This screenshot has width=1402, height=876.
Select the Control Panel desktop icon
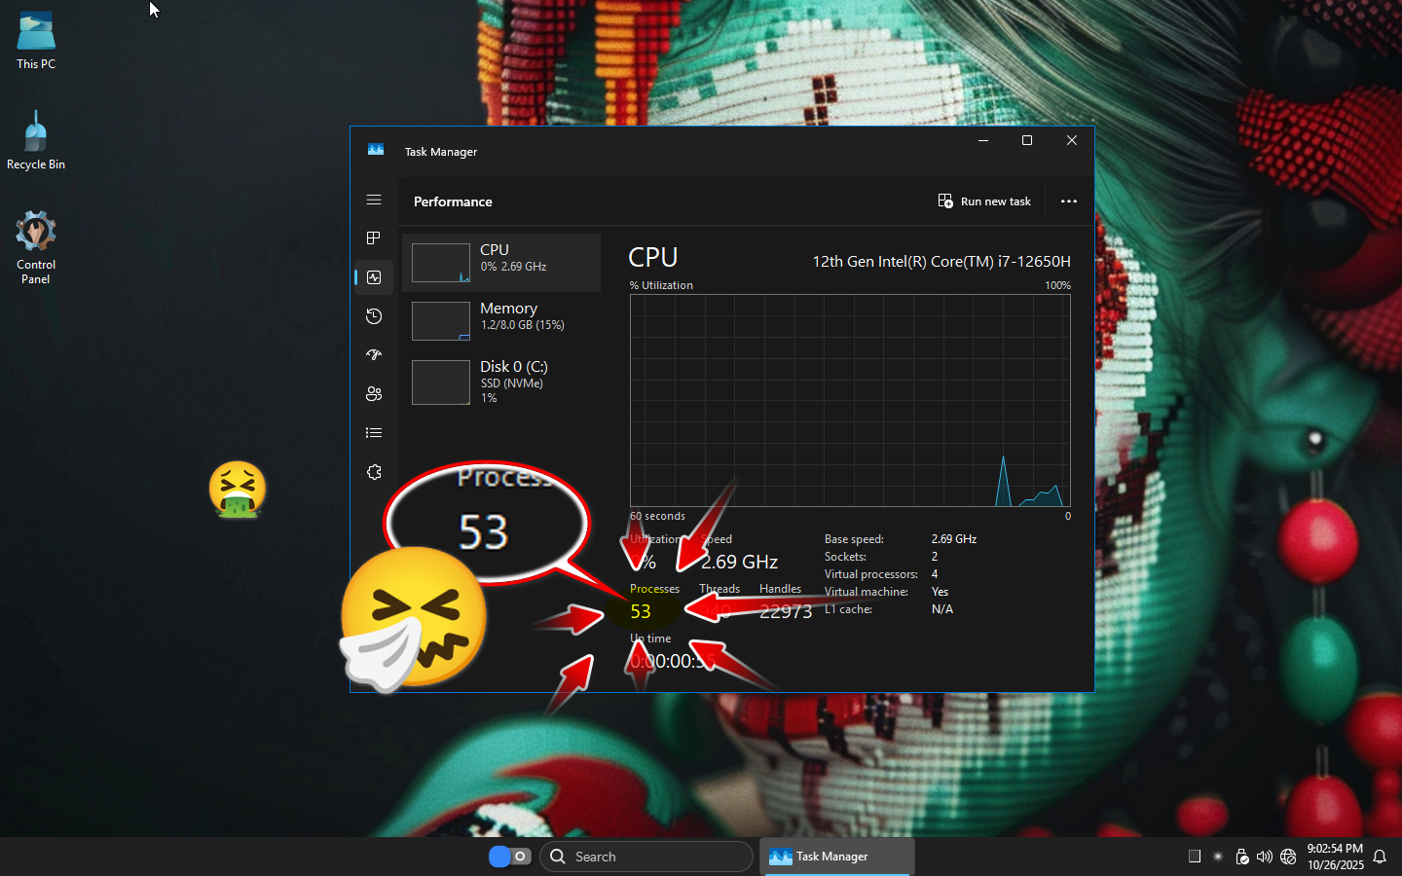[x=36, y=247]
